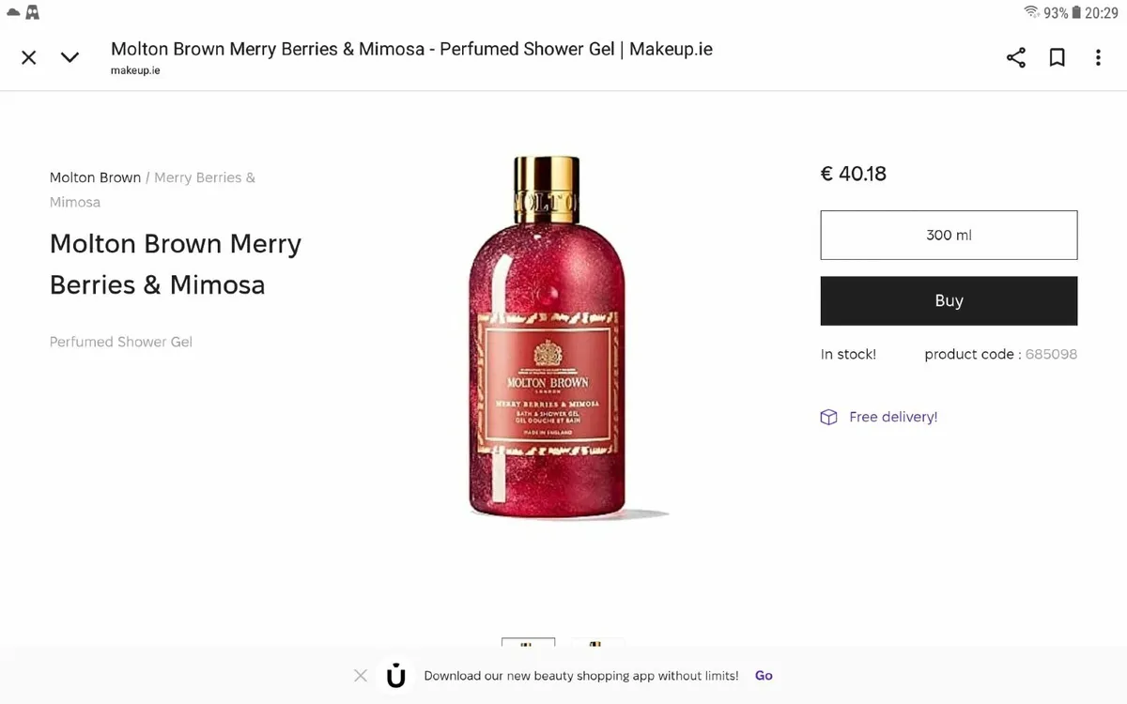Dismiss the app download banner
This screenshot has width=1127, height=704.
(360, 675)
